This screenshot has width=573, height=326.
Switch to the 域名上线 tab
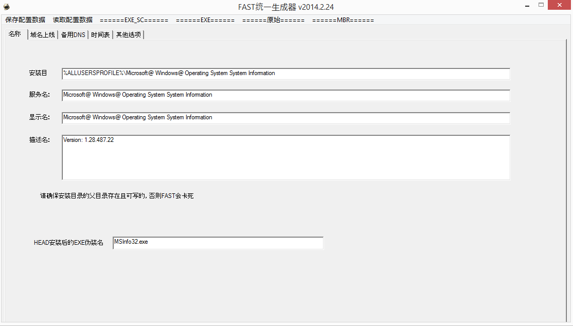pos(42,34)
